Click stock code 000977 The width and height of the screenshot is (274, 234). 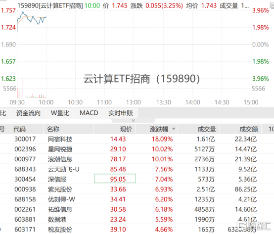(x=25, y=159)
